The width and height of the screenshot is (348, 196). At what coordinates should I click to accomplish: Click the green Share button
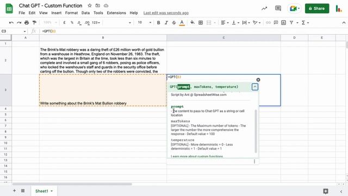317,9
